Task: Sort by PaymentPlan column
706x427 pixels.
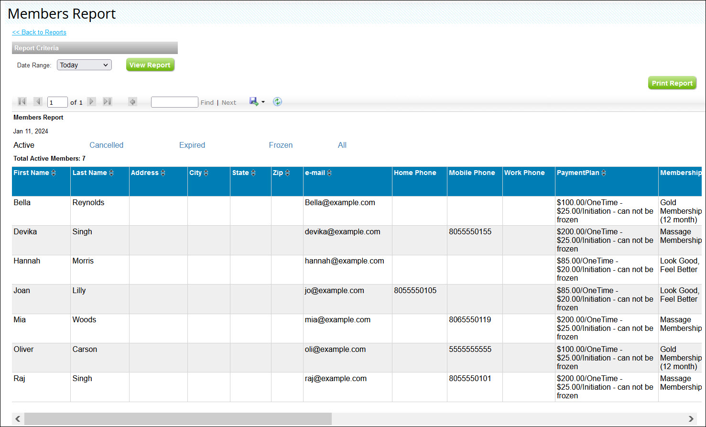Action: tap(604, 173)
